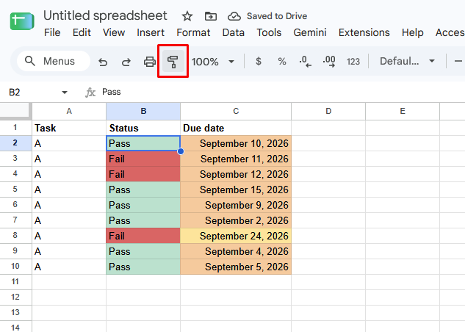Format as percent
Screen dimensions: 465x332
pos(282,62)
